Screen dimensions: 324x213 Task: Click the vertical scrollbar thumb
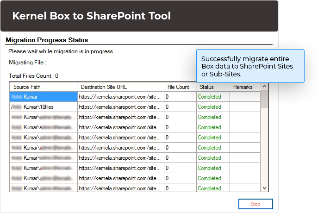[x=264, y=99]
